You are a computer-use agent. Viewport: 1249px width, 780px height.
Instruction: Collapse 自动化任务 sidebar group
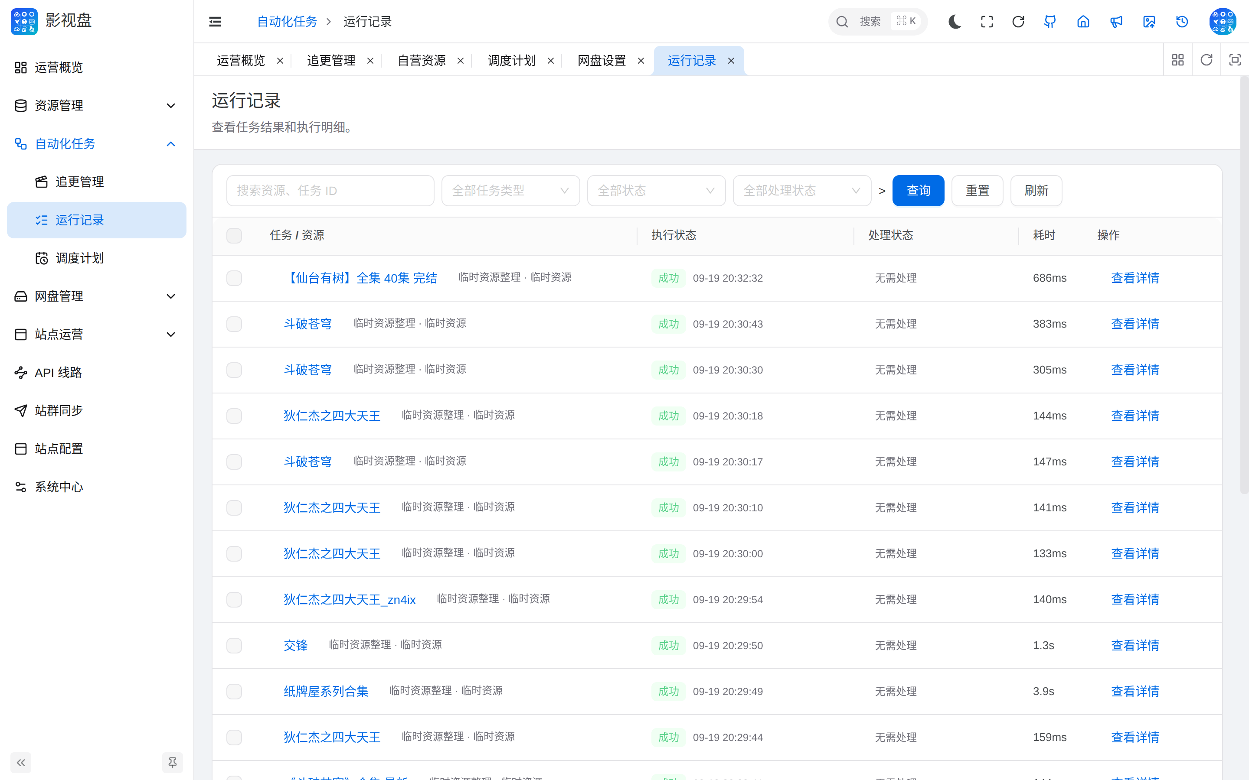pyautogui.click(x=97, y=144)
